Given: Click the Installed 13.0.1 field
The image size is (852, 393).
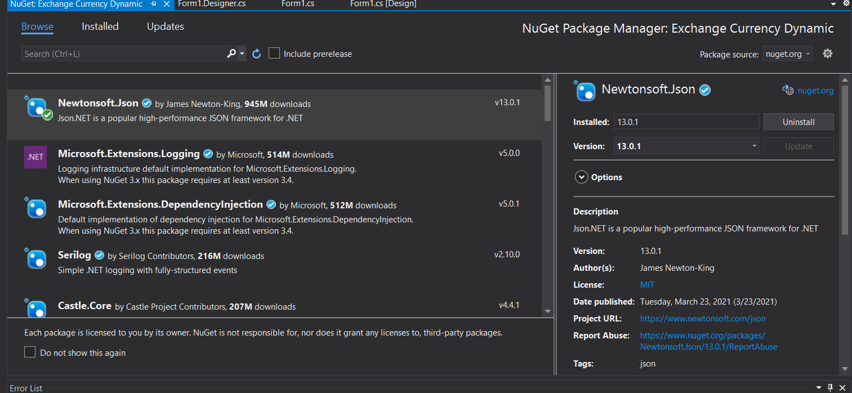Looking at the screenshot, I should pos(686,122).
